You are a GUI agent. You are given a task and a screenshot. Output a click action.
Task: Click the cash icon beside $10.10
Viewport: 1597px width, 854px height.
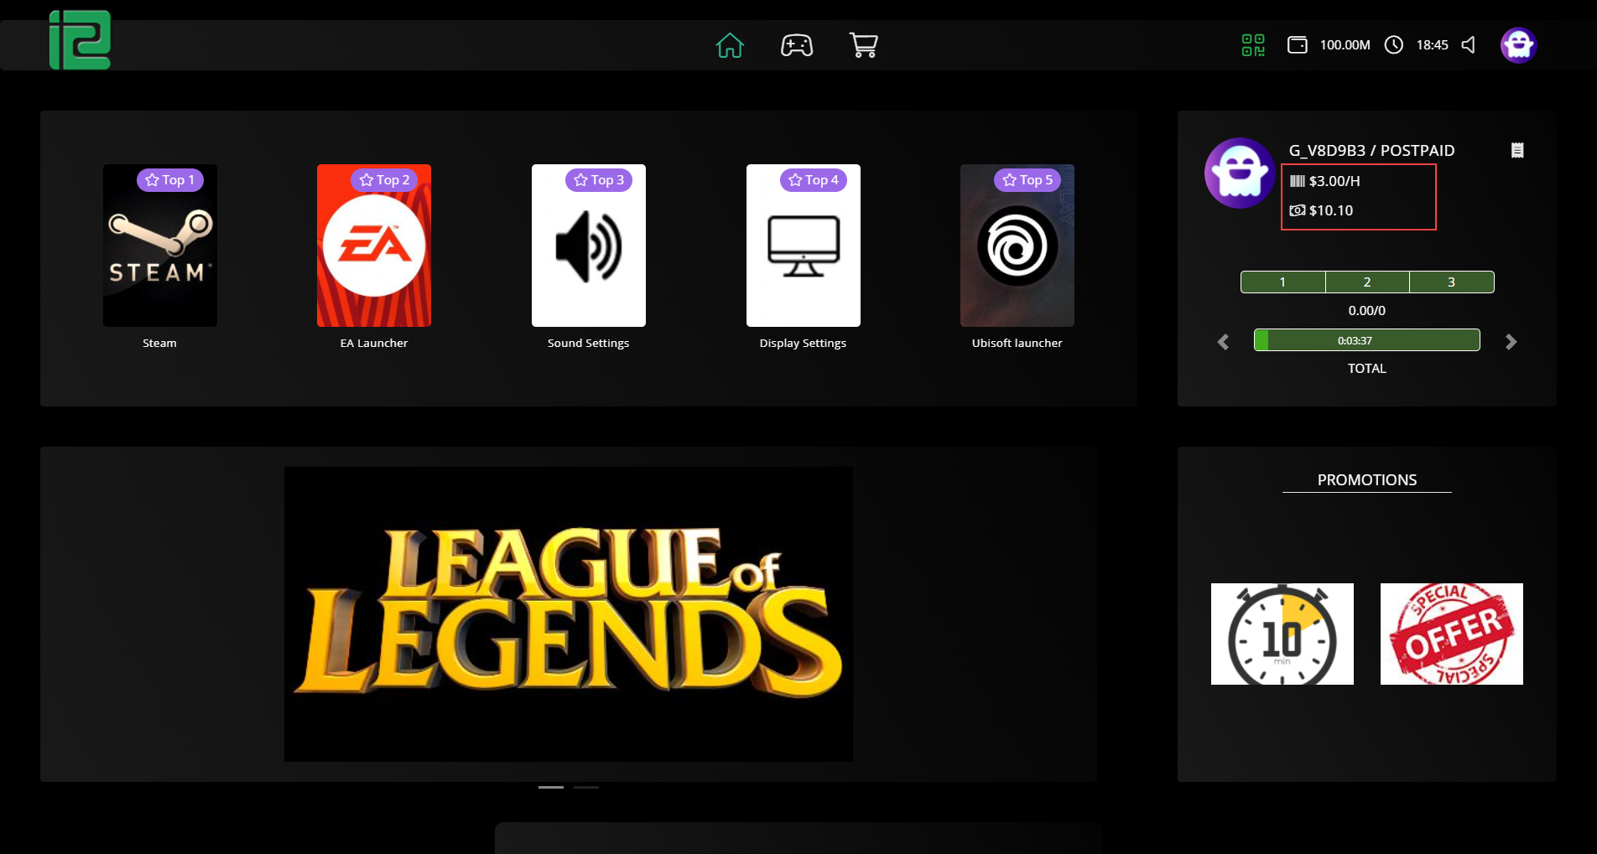pyautogui.click(x=1298, y=210)
